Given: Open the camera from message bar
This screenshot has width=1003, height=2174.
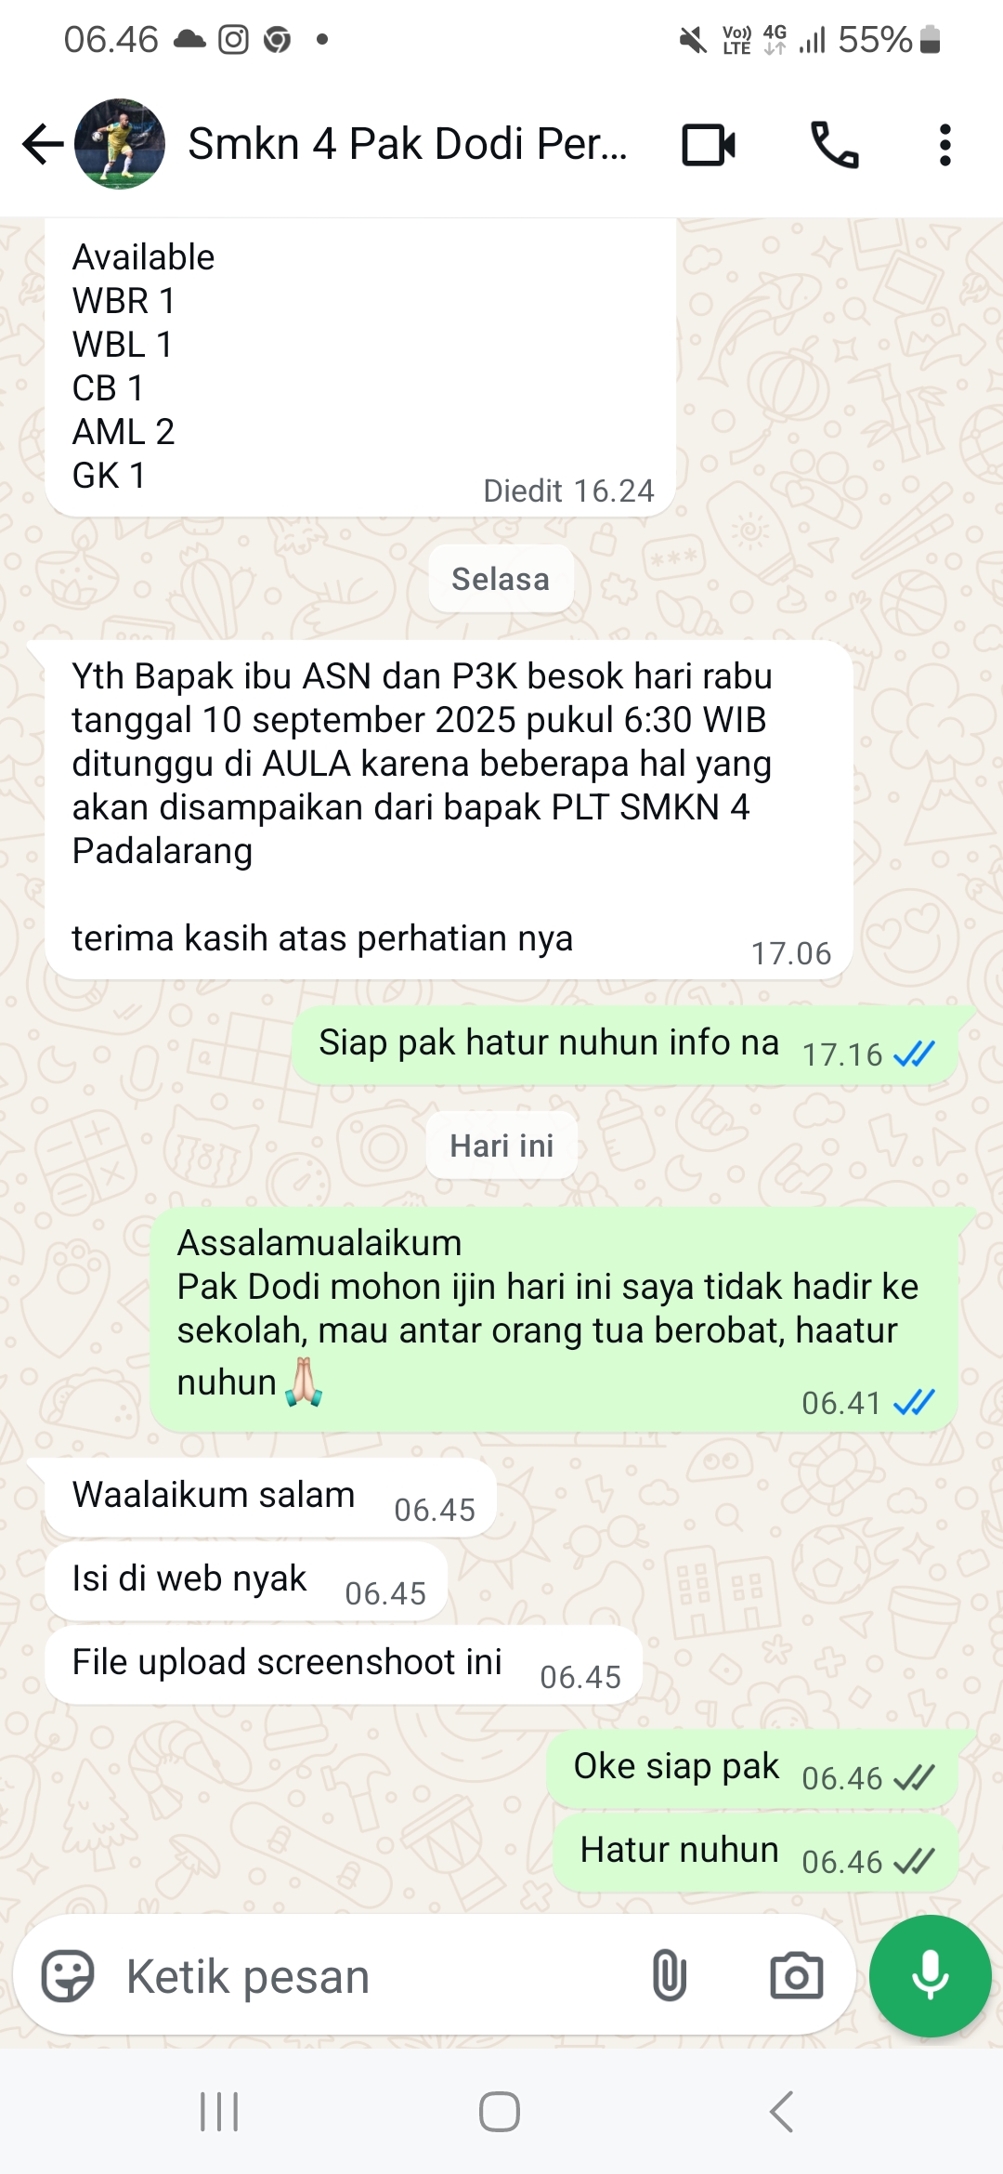Looking at the screenshot, I should [797, 1975].
